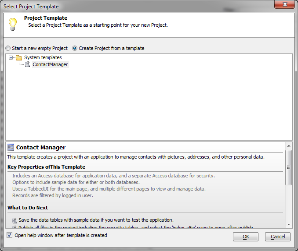Collapse the System templates tree node
This screenshot has width=298, height=251.
(x=11, y=57)
